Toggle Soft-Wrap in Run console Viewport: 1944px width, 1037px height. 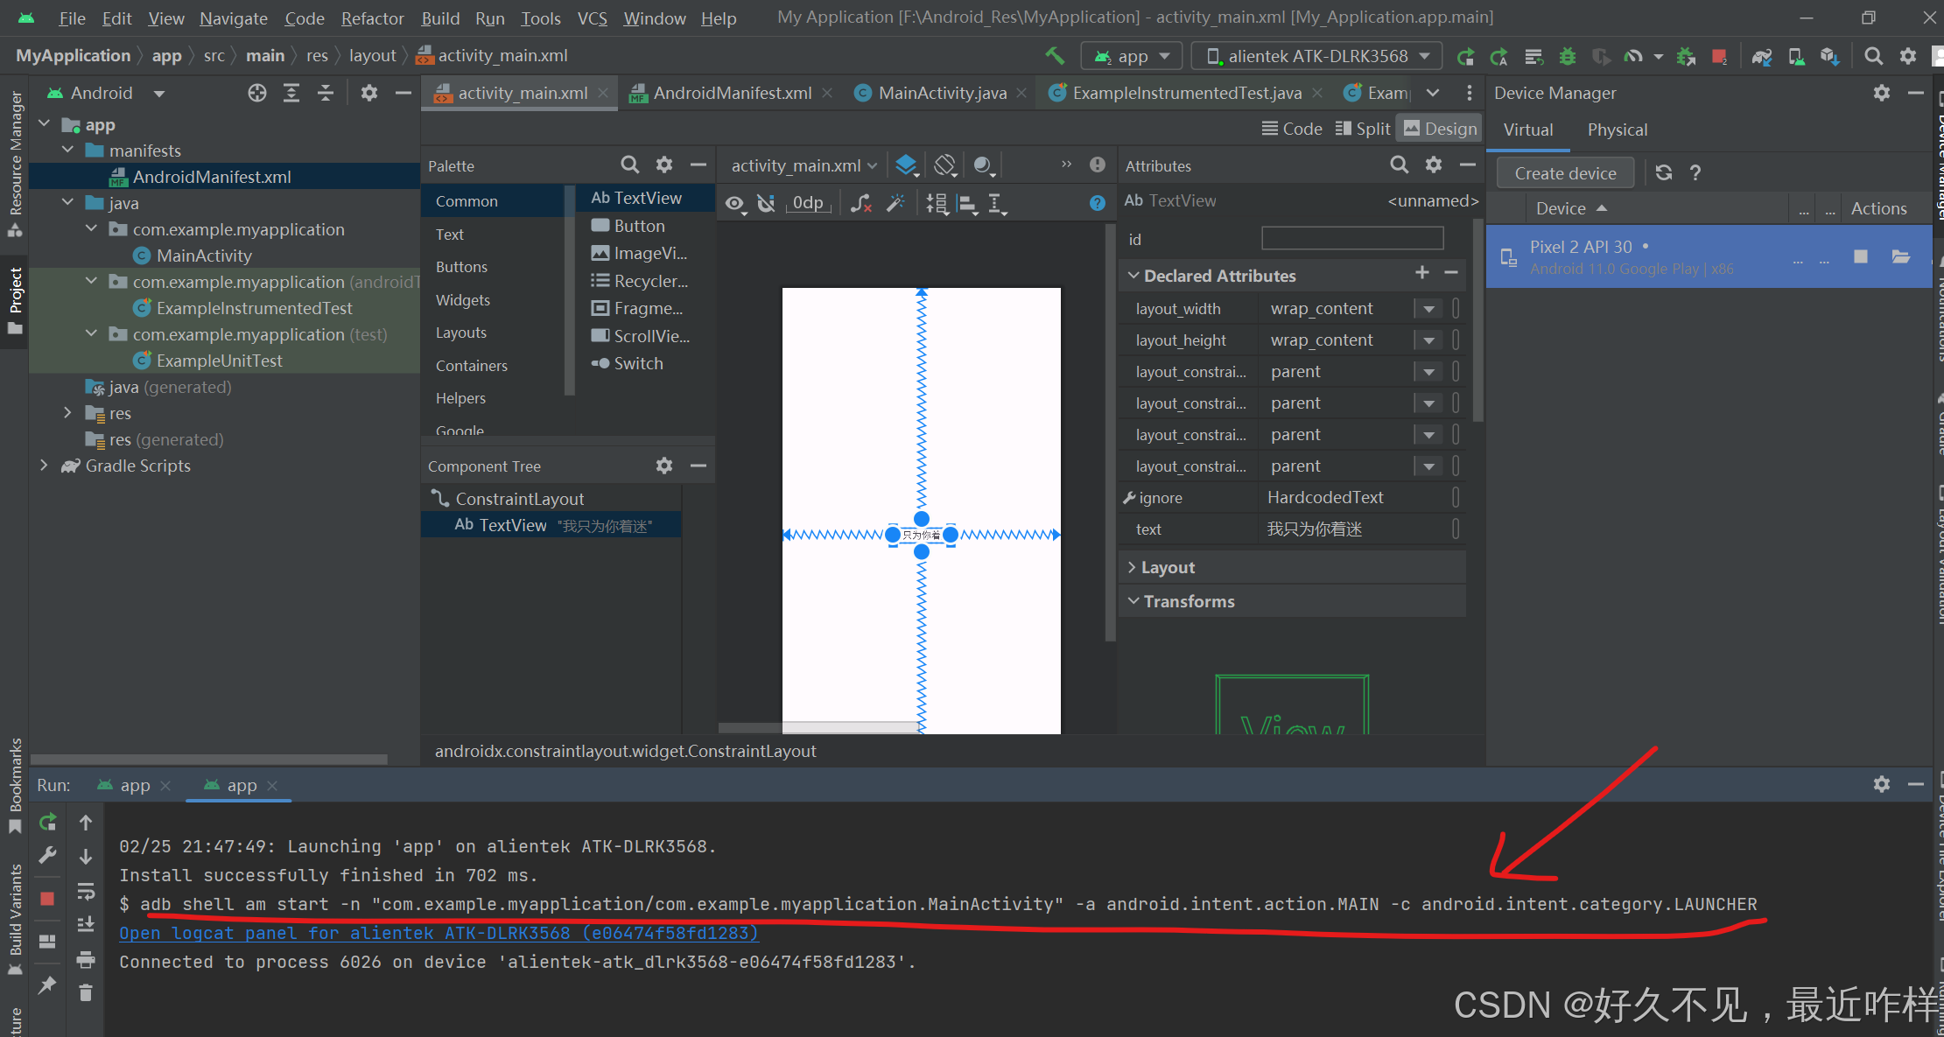86,891
